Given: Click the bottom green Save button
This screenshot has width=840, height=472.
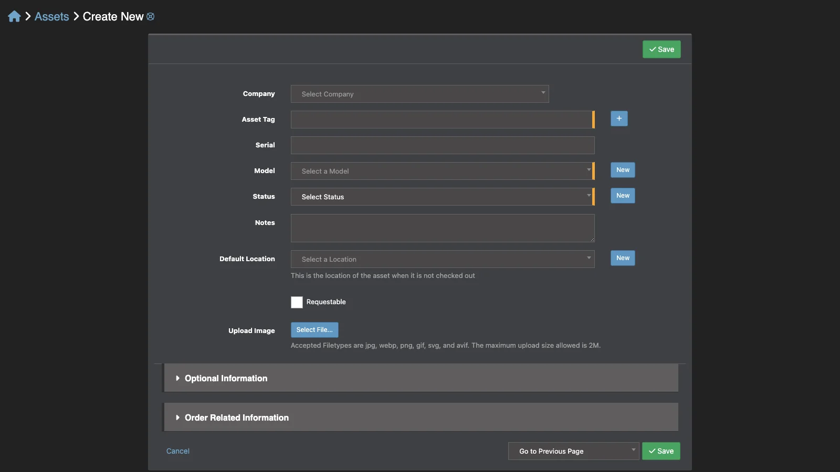Looking at the screenshot, I should coord(661,451).
